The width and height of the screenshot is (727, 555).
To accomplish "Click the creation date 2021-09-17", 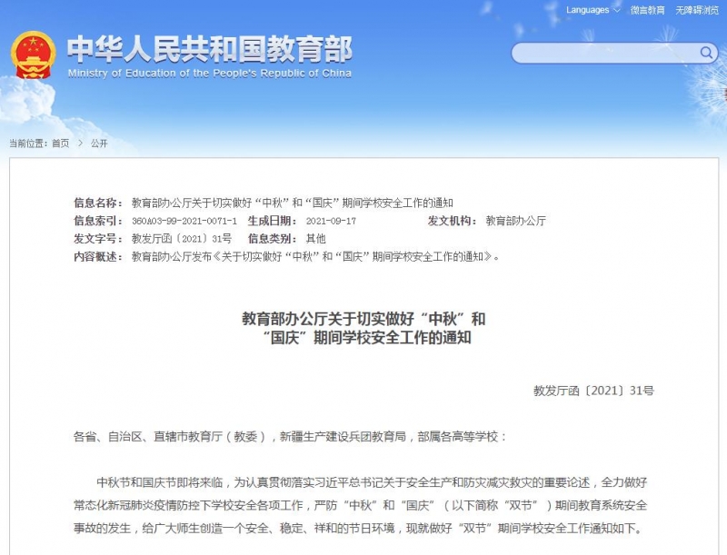I will point(331,221).
